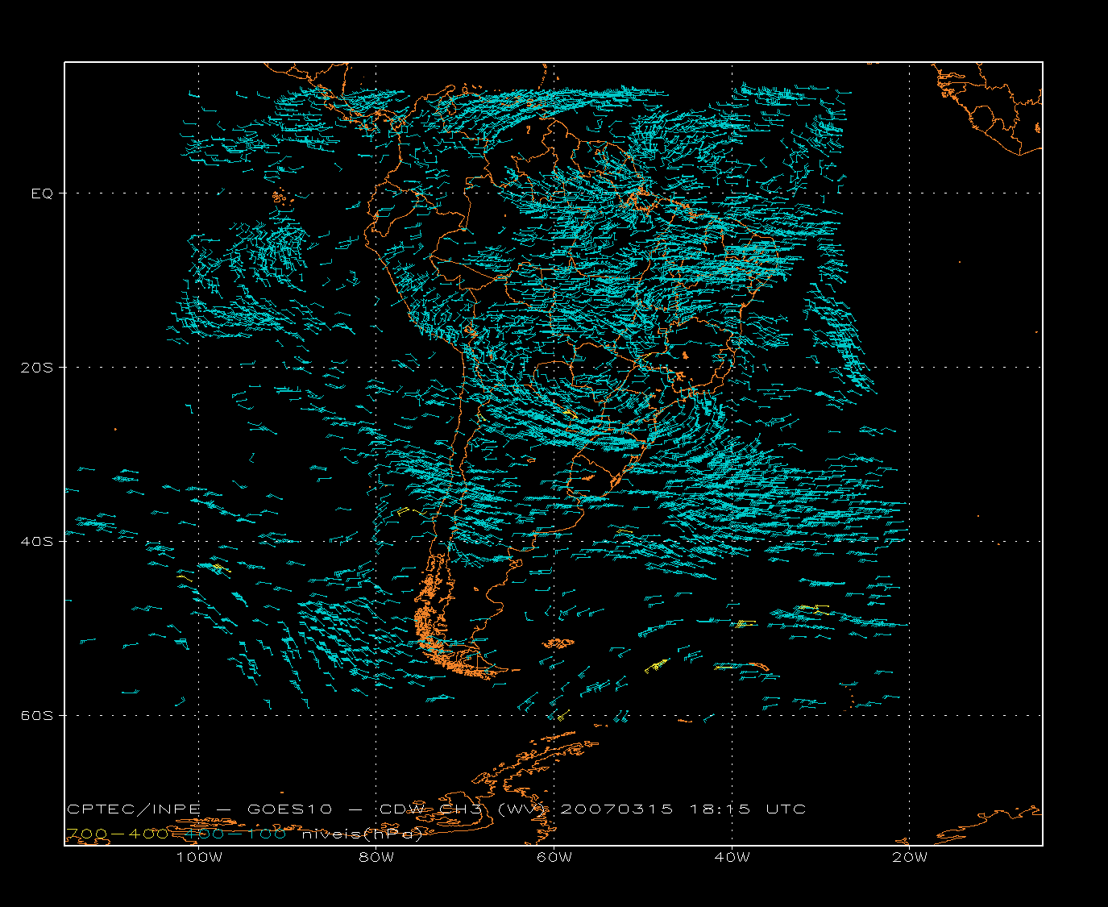Screen dimensions: 1108x907
Task: Click the '20S' latitude label
Action: (x=37, y=368)
